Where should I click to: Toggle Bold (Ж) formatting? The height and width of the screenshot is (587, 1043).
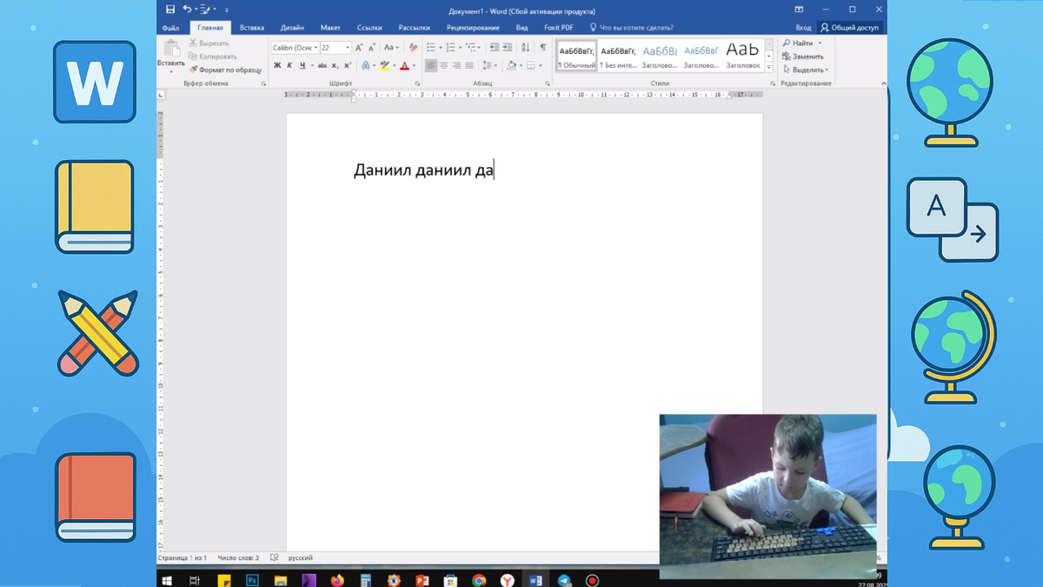[277, 65]
